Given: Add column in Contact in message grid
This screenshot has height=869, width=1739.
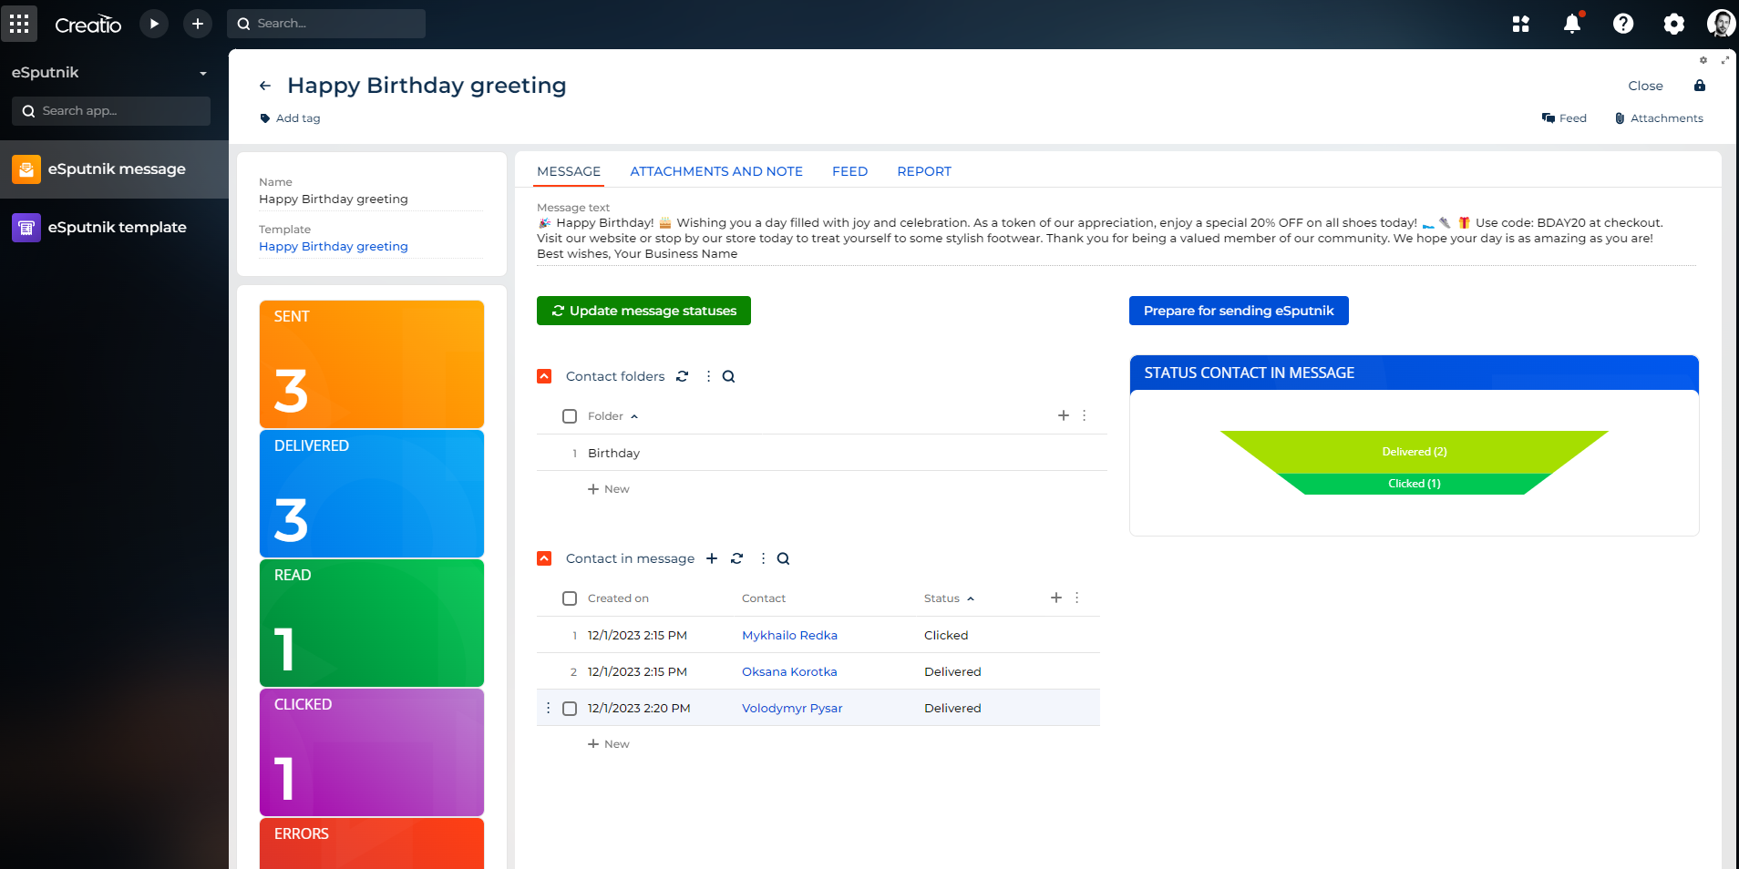Looking at the screenshot, I should point(1055,598).
